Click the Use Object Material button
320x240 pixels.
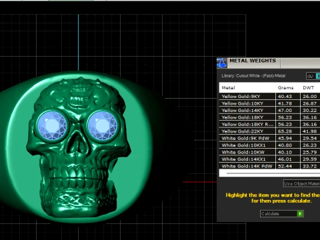click(301, 183)
